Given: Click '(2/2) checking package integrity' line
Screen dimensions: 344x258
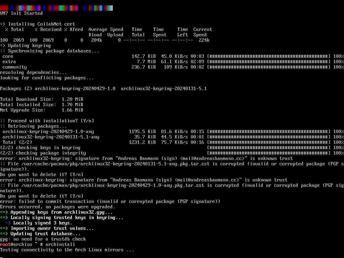Looking at the screenshot, I should tap(43, 153).
